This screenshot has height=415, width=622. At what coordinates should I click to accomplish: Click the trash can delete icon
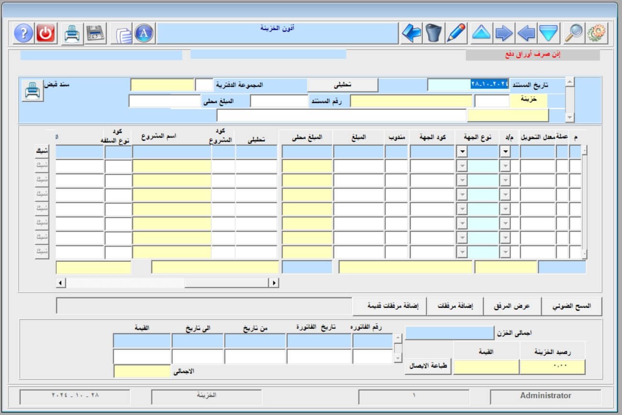pos(434,33)
